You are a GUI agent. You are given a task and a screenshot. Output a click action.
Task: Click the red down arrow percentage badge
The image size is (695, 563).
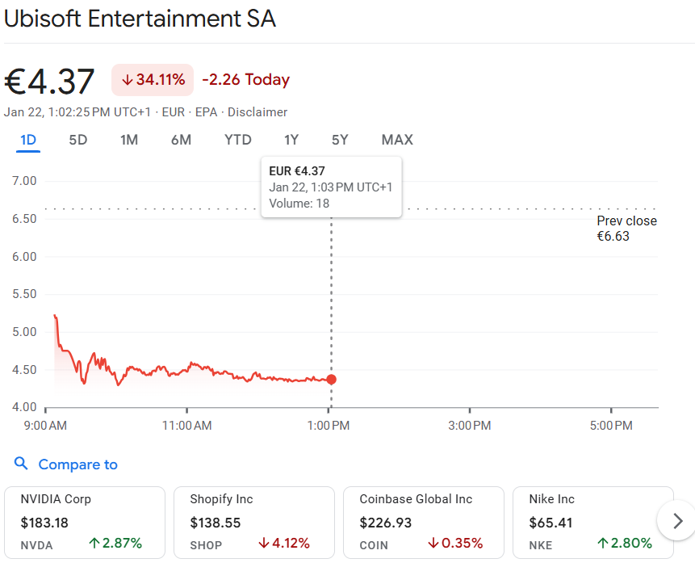pyautogui.click(x=153, y=79)
